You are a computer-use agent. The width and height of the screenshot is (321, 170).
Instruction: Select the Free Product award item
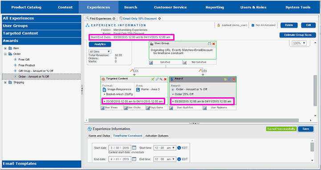[27, 65]
